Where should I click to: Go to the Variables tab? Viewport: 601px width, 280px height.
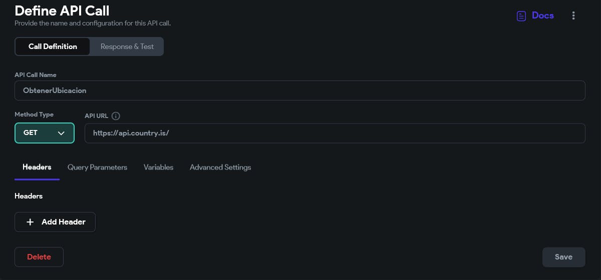pos(158,167)
